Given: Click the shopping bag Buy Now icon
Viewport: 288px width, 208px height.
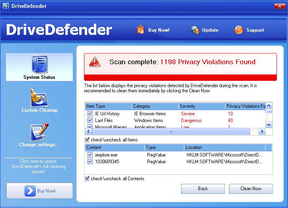Looking at the screenshot, I should [x=140, y=30].
